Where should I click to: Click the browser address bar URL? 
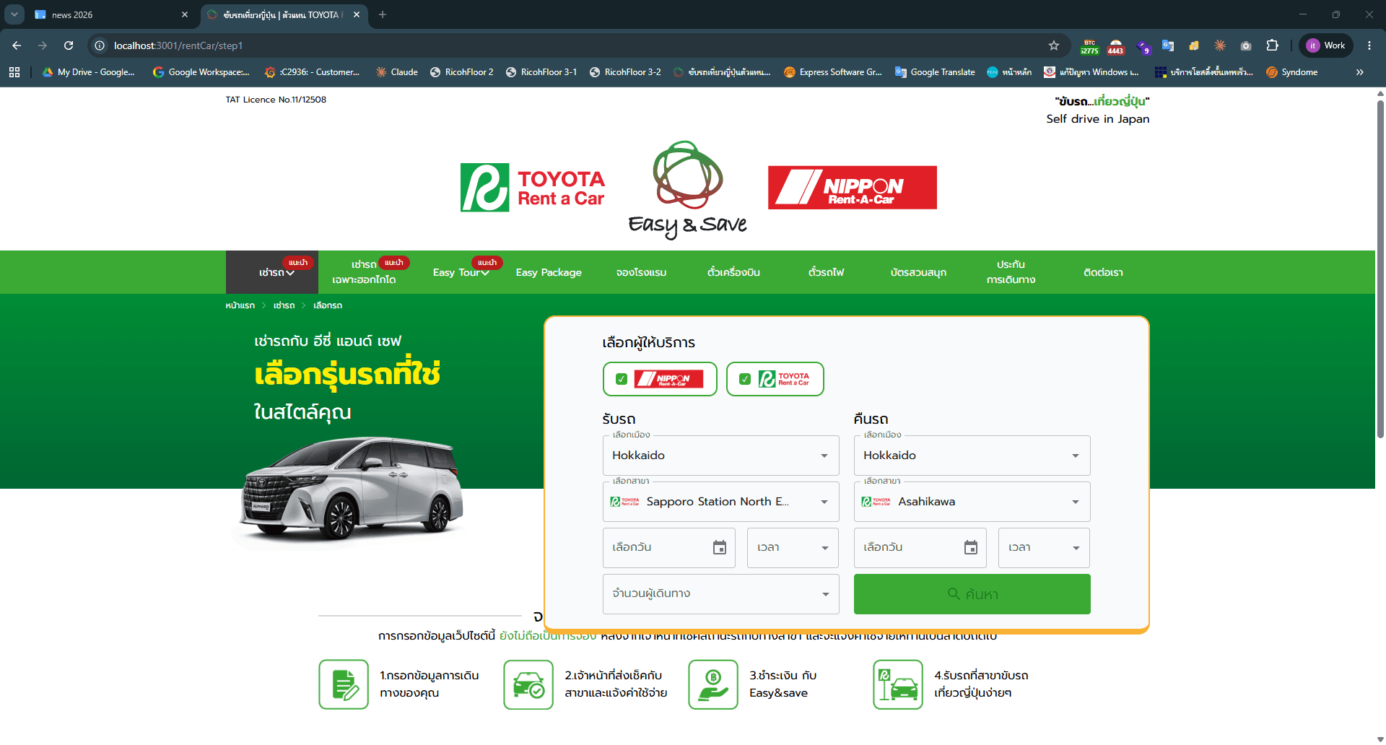[178, 45]
